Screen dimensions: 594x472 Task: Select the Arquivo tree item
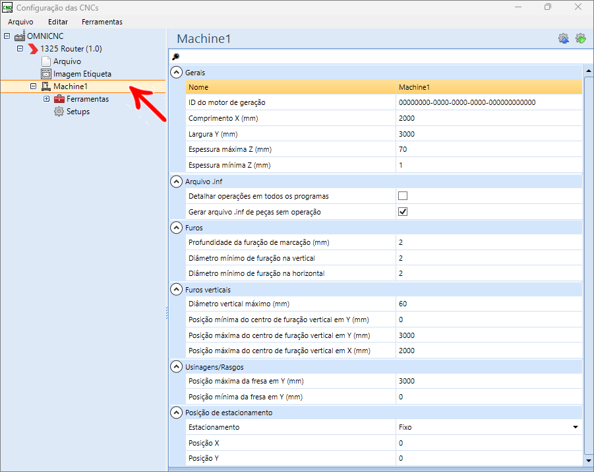(x=67, y=61)
